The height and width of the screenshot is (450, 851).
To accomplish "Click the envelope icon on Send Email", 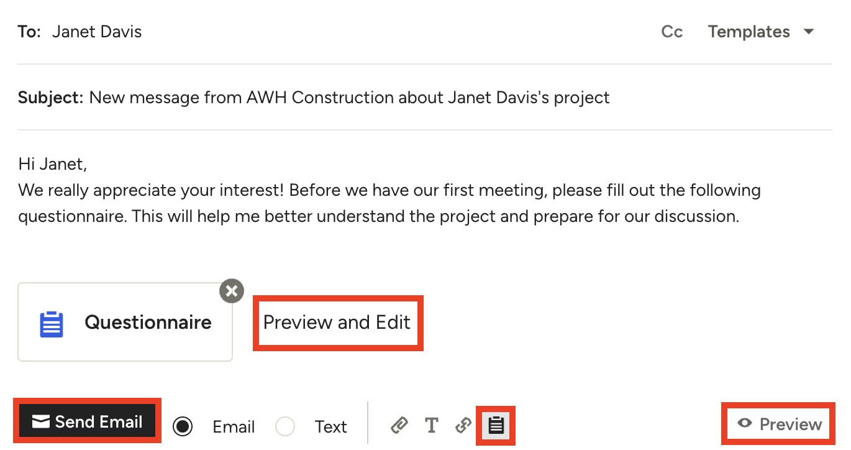I will (x=41, y=422).
